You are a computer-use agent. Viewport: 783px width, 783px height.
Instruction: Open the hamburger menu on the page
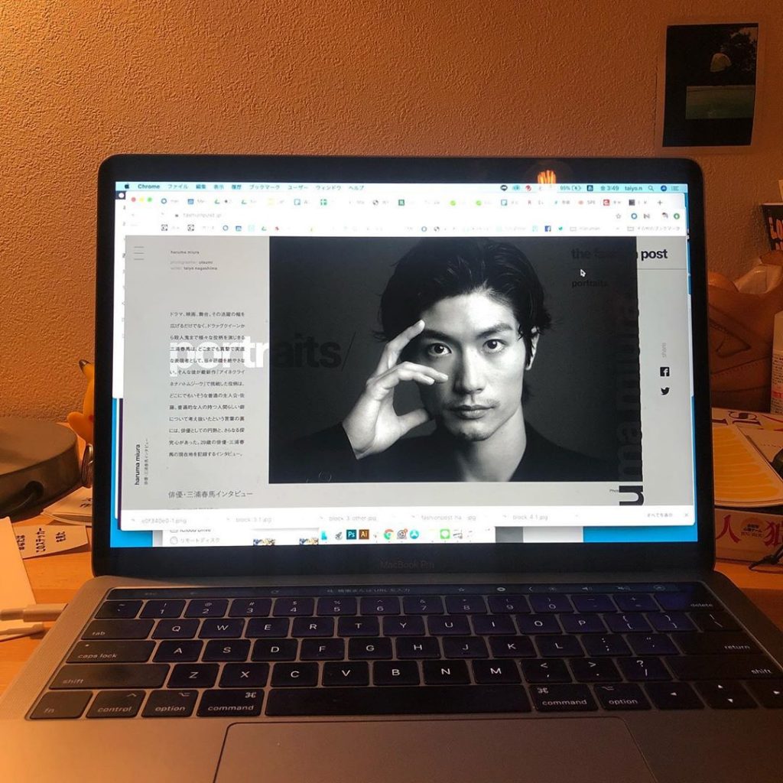pos(138,254)
